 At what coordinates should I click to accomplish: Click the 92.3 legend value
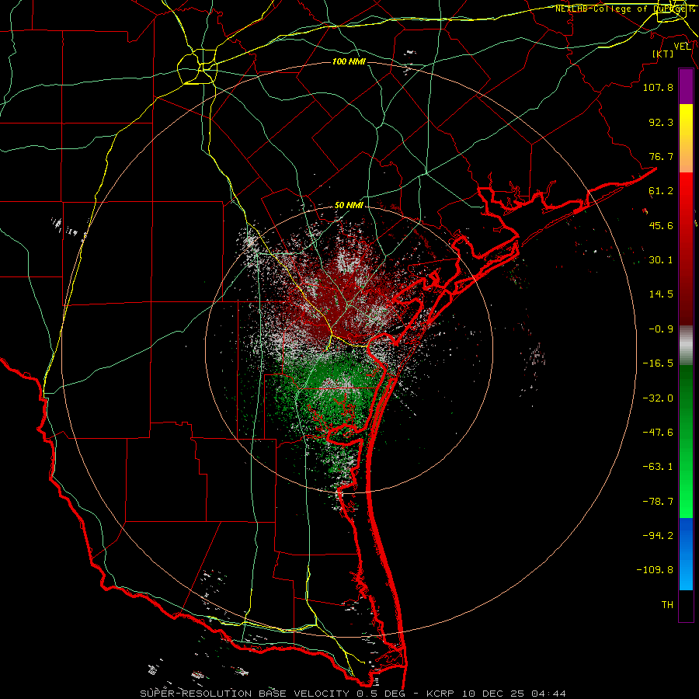click(x=661, y=122)
